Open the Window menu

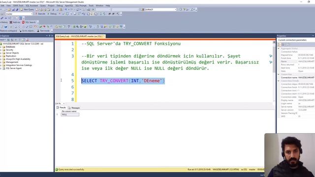(99, 5)
